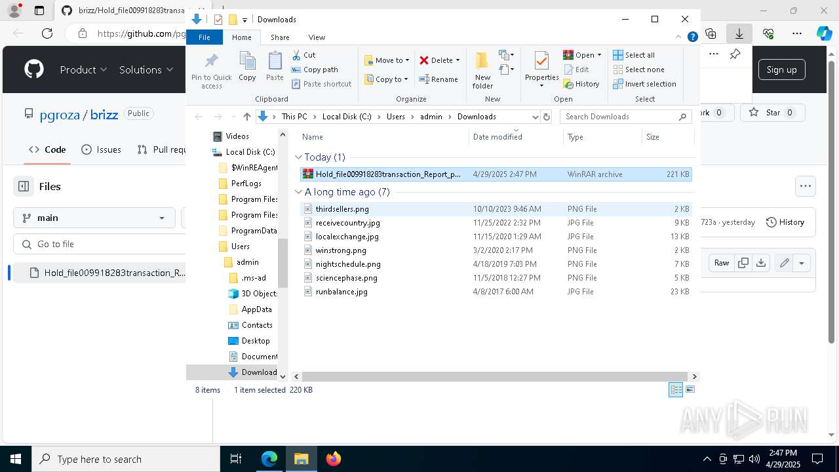839x472 pixels.
Task: Select localexchange.jpg file
Action: click(x=496, y=237)
